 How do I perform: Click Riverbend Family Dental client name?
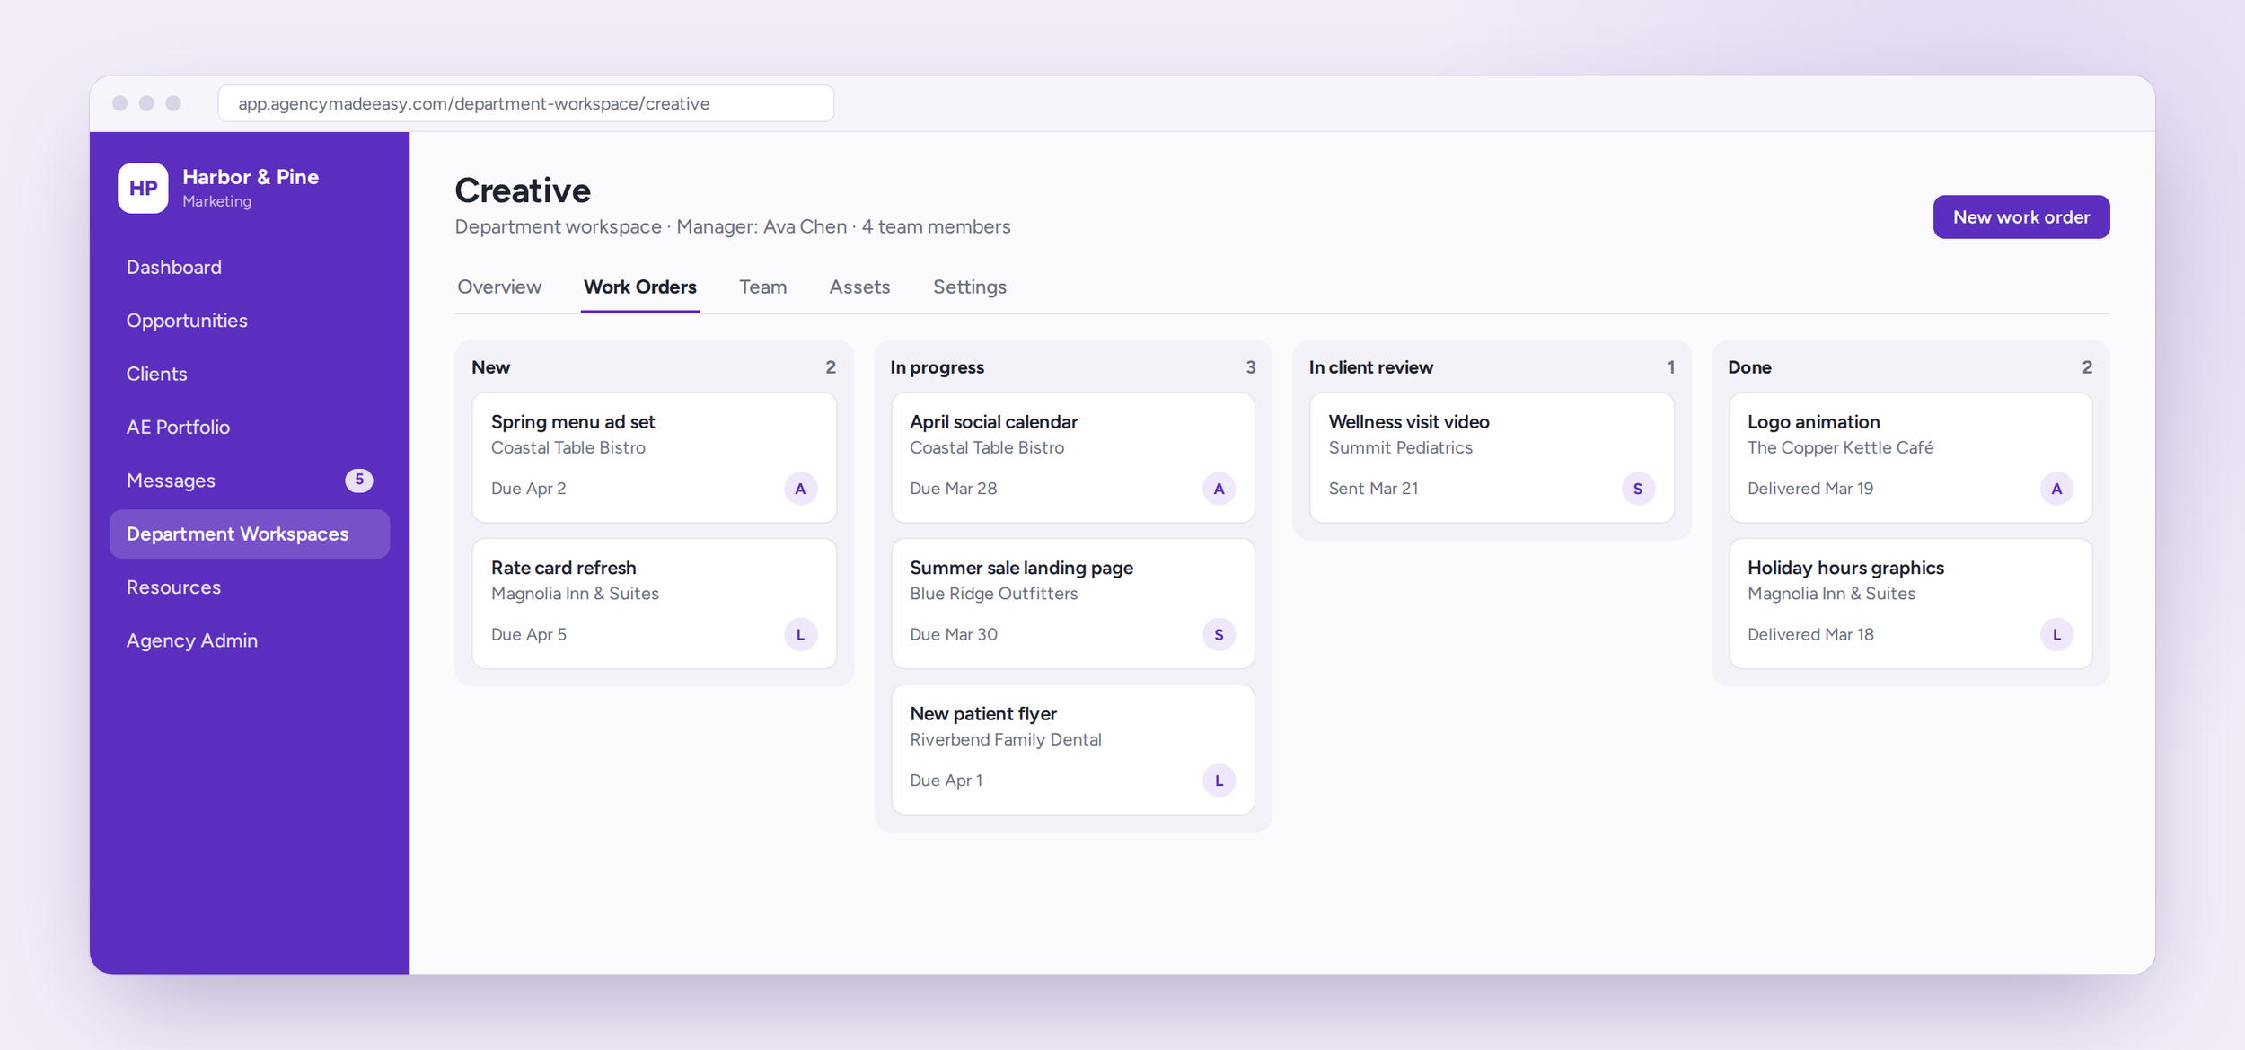click(1005, 740)
